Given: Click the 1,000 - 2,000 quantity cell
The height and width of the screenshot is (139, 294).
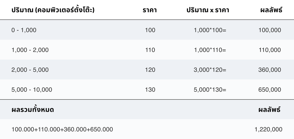Looking at the screenshot, I should [30, 50].
